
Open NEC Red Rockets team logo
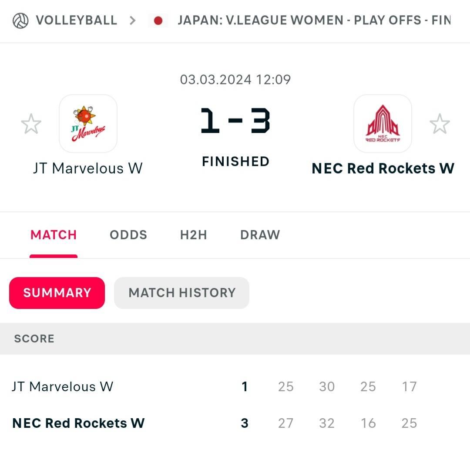tap(383, 124)
